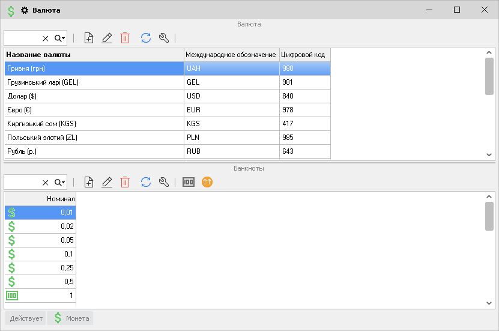499x331 pixels.
Task: Delete the selected currency using trash icon
Action: 125,38
